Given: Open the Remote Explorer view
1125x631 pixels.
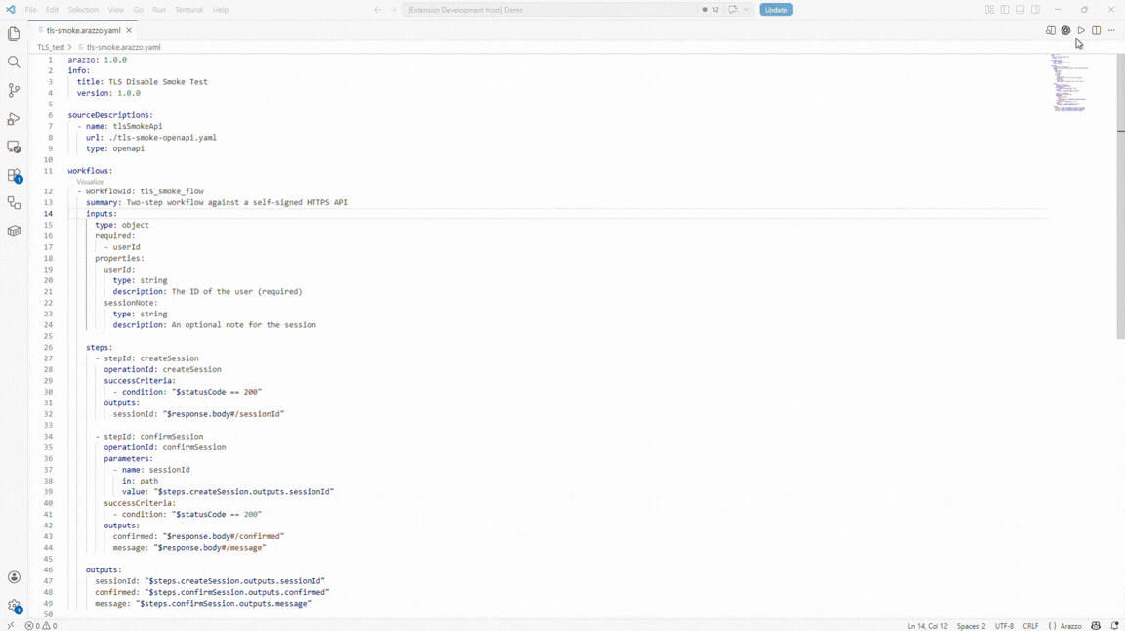Looking at the screenshot, I should [14, 147].
